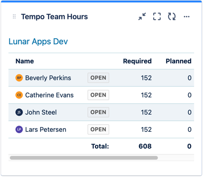Click Catherine Evans' CE avatar
The width and height of the screenshot is (203, 177).
[x=19, y=95]
